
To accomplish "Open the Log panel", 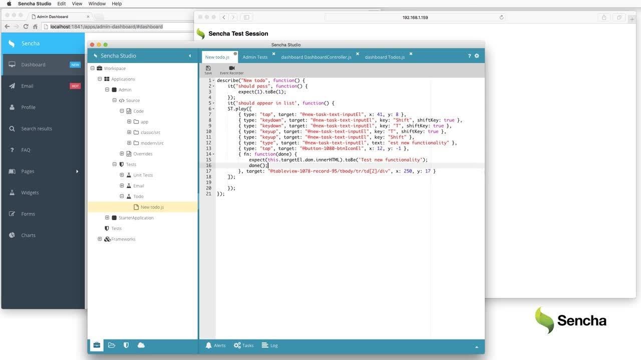I will (270, 345).
